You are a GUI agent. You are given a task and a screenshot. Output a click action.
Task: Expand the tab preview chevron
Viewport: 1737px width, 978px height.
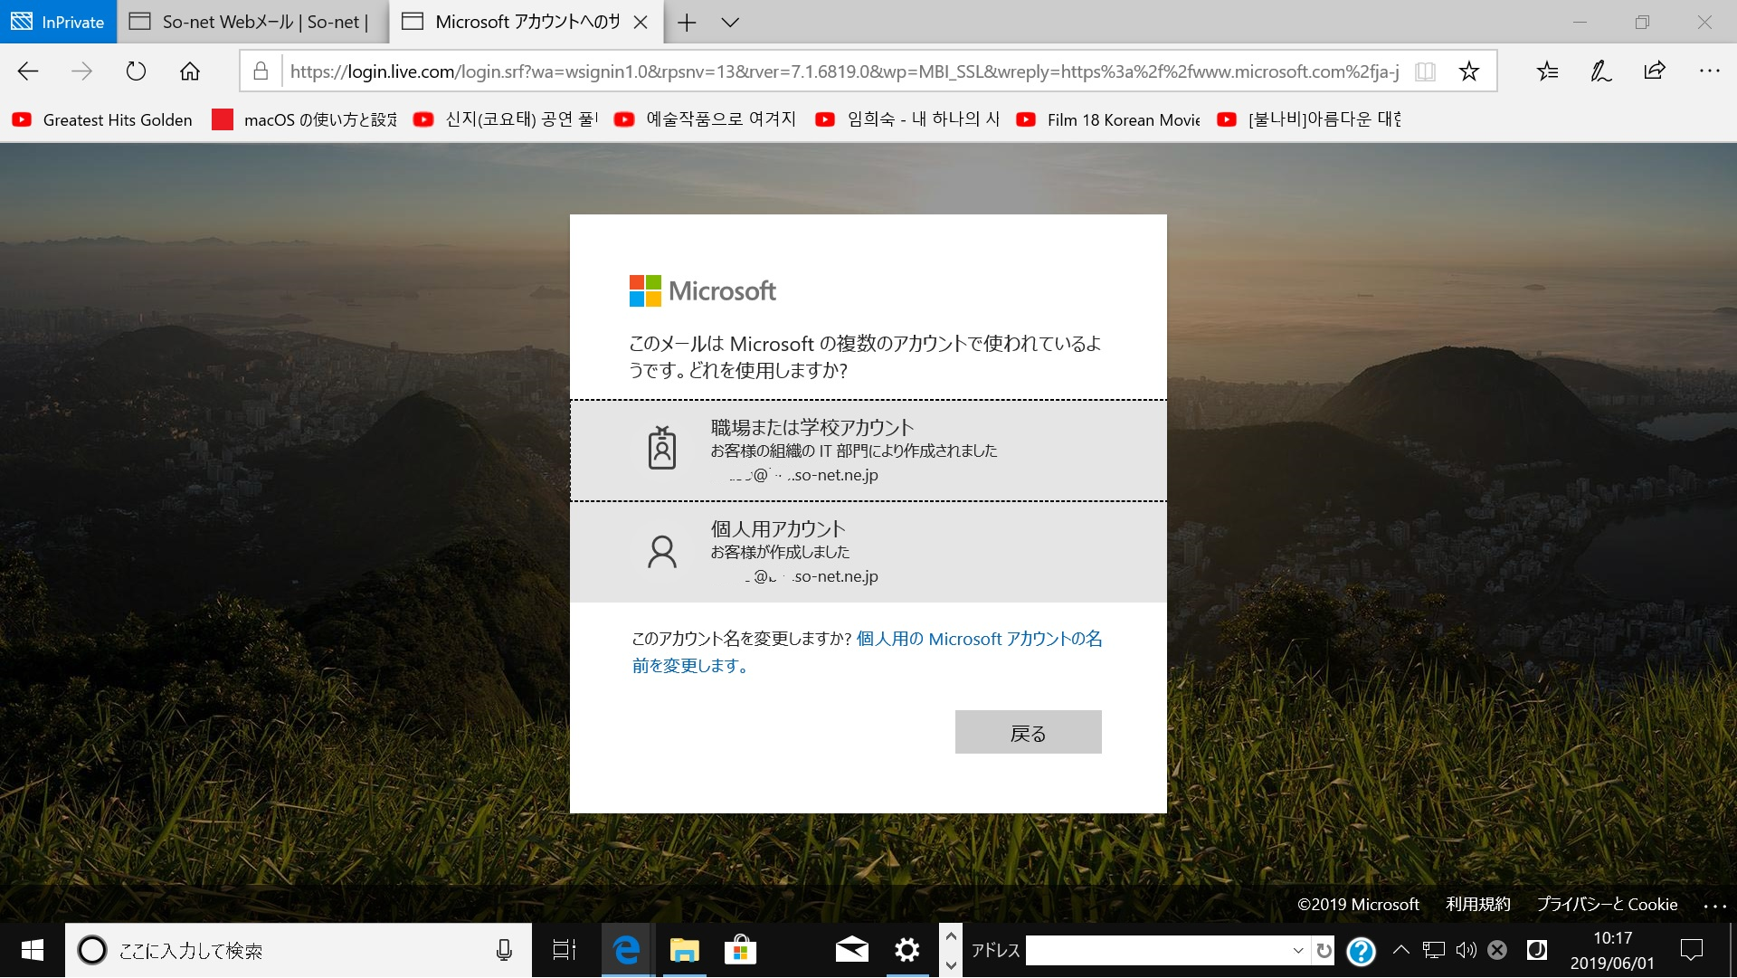pos(730,23)
